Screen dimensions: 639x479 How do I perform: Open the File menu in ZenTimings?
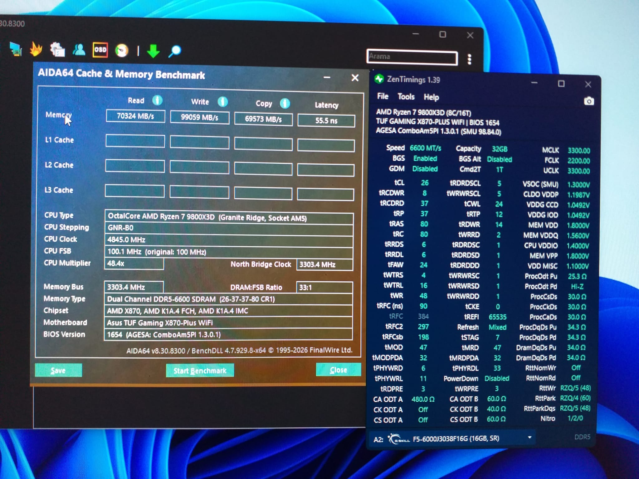(383, 96)
